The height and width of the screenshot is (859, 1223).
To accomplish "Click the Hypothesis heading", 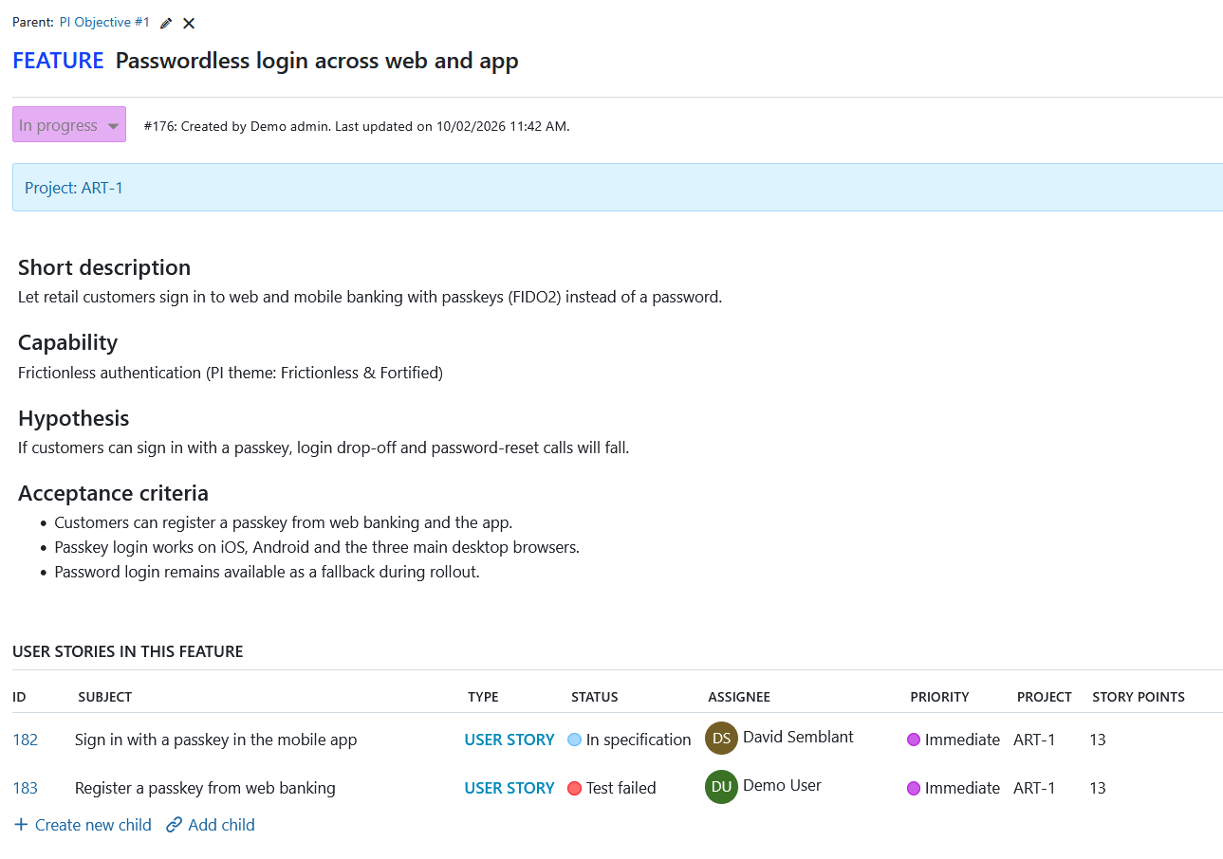I will tap(73, 418).
